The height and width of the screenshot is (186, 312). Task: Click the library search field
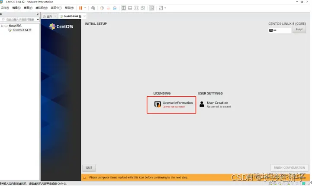18,20
